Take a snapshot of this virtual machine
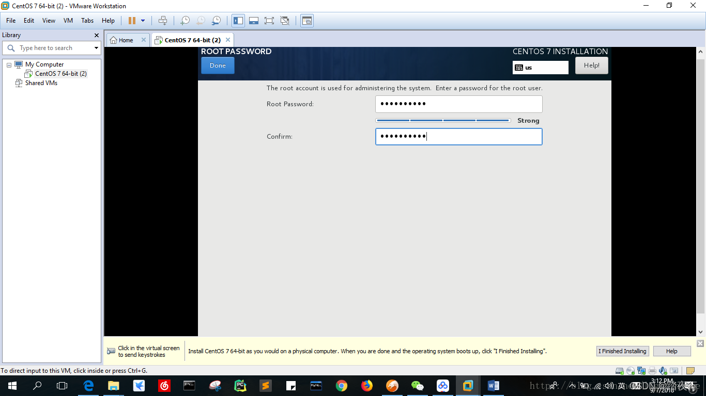706x396 pixels. click(185, 21)
